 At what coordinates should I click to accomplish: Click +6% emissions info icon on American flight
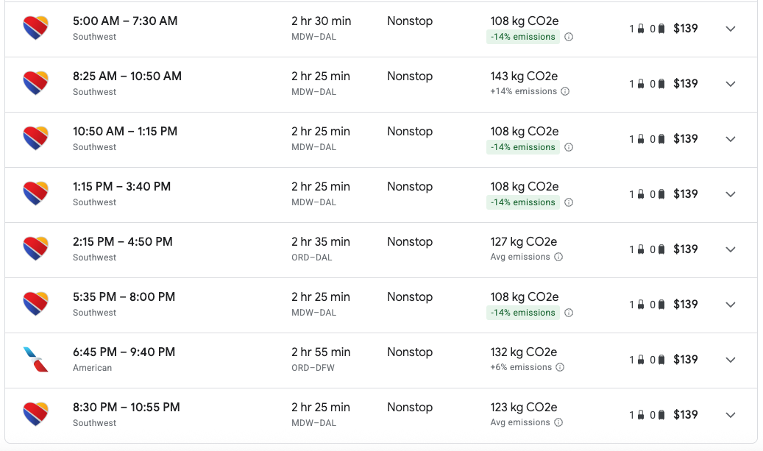[560, 367]
